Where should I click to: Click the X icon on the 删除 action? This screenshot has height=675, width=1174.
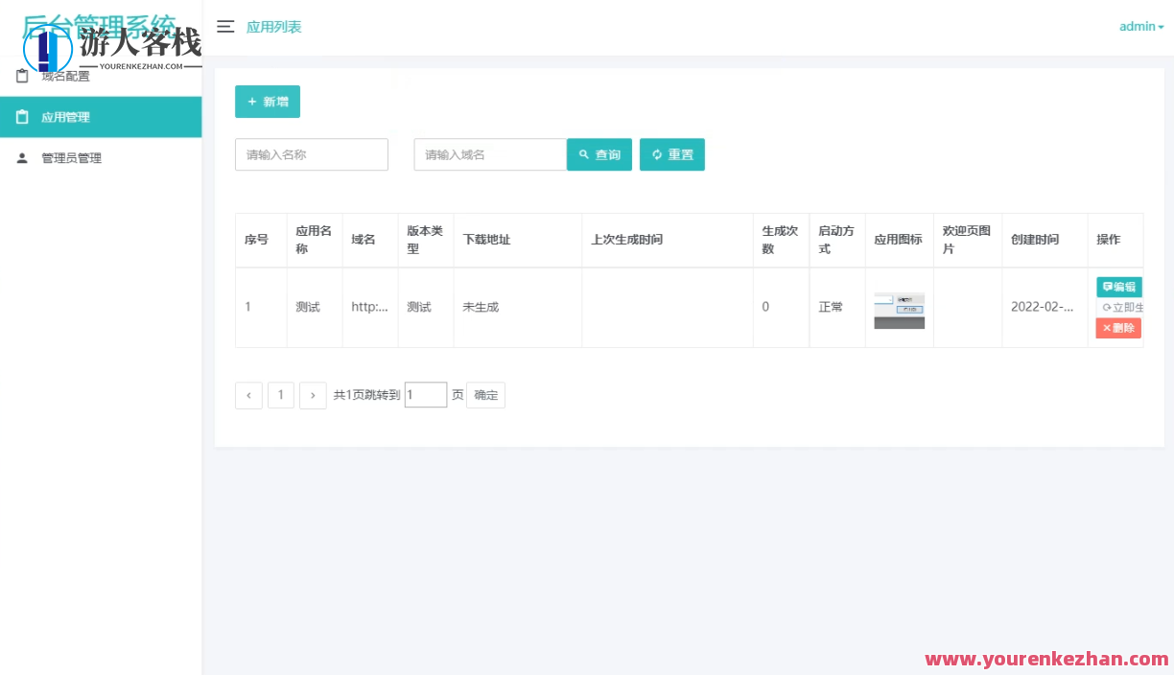tap(1105, 328)
